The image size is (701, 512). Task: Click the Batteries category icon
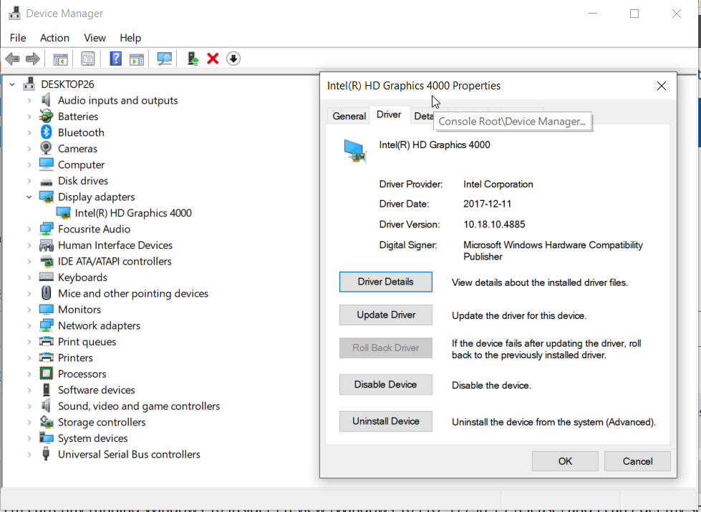tap(46, 116)
